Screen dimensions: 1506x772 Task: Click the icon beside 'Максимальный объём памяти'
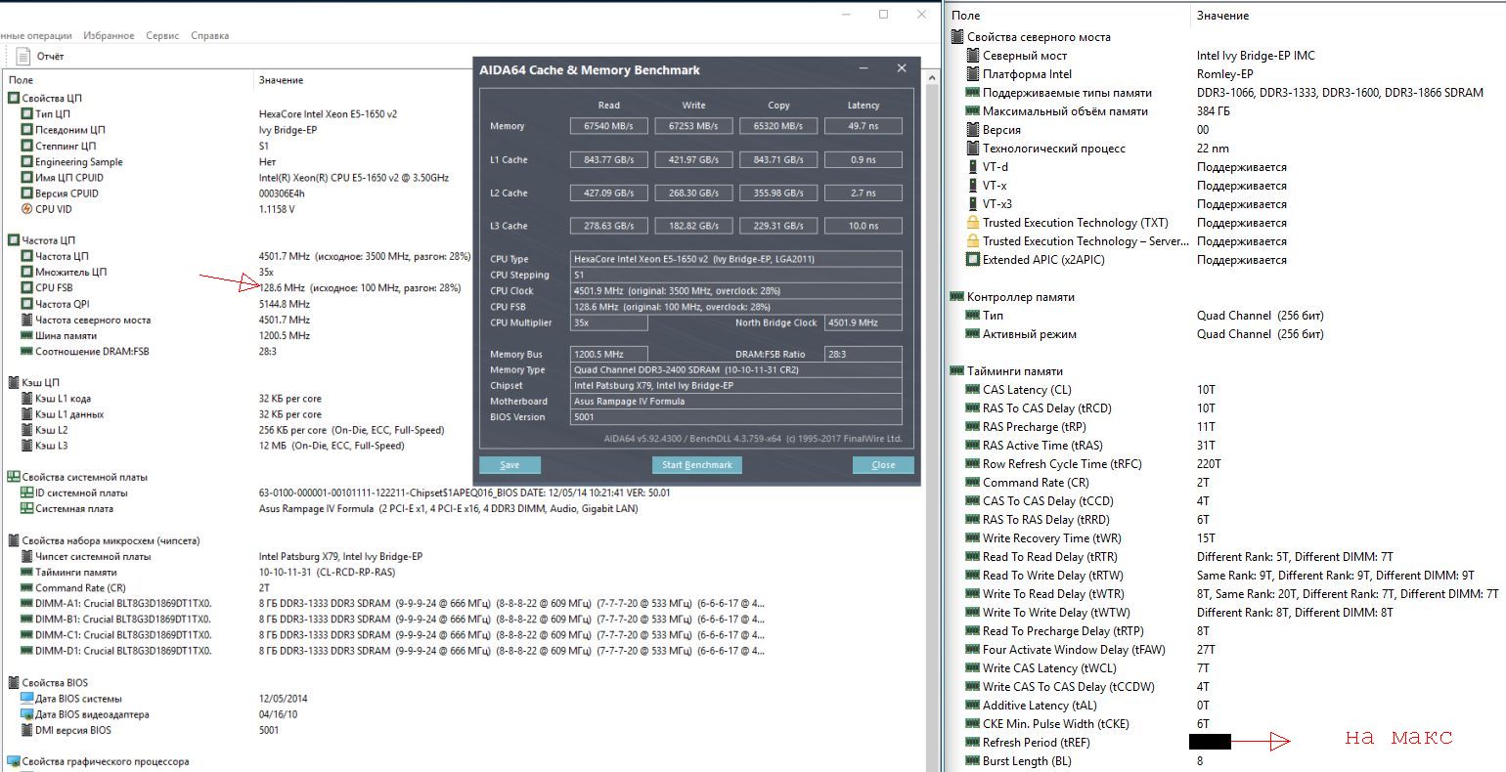click(x=972, y=111)
